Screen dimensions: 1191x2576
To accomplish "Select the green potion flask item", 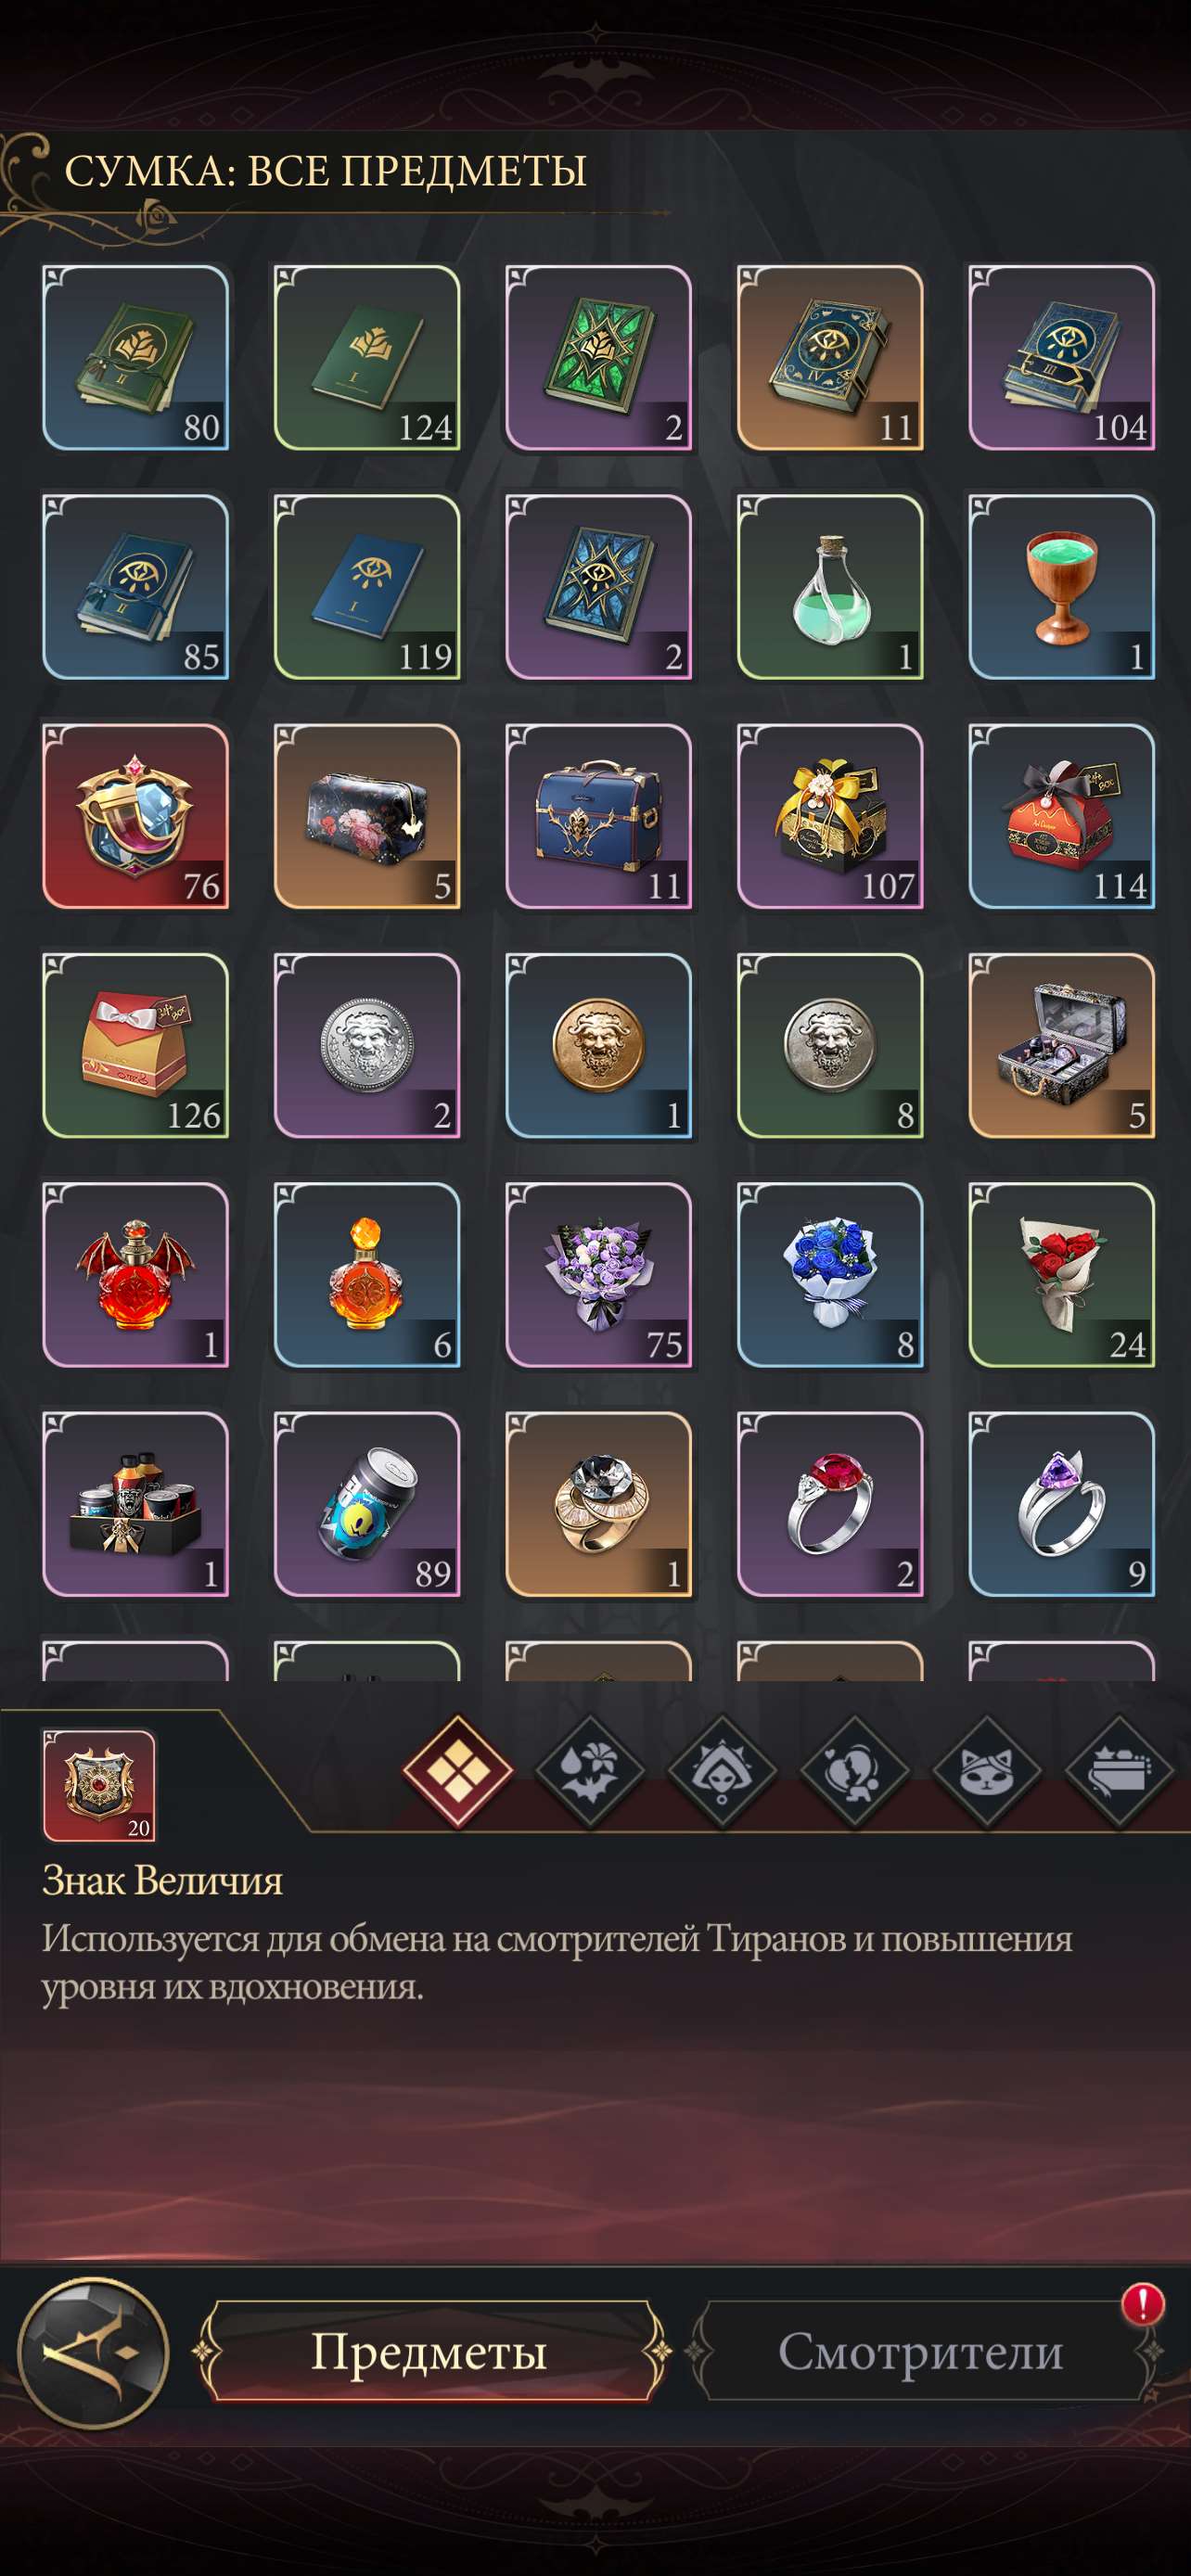I will [x=830, y=587].
